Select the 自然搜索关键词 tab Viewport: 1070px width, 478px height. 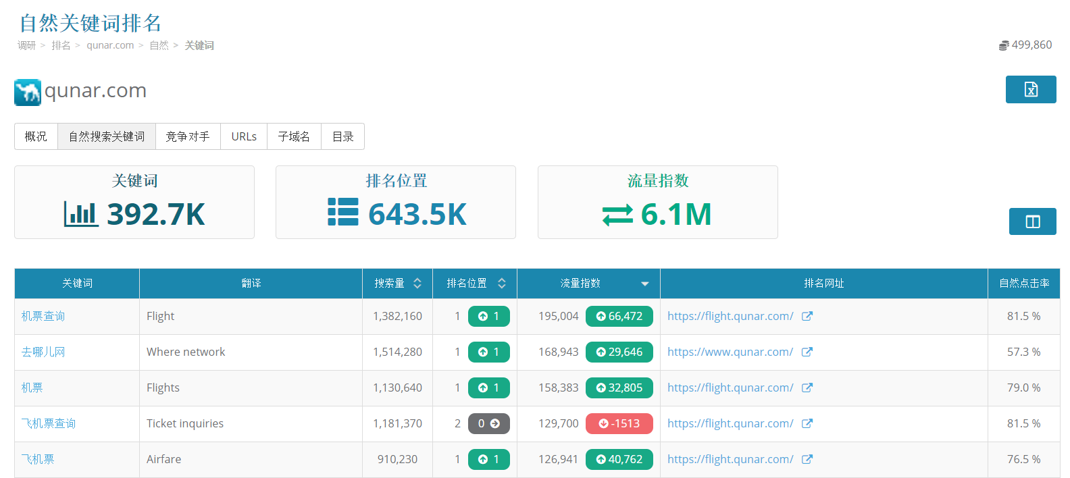(107, 136)
